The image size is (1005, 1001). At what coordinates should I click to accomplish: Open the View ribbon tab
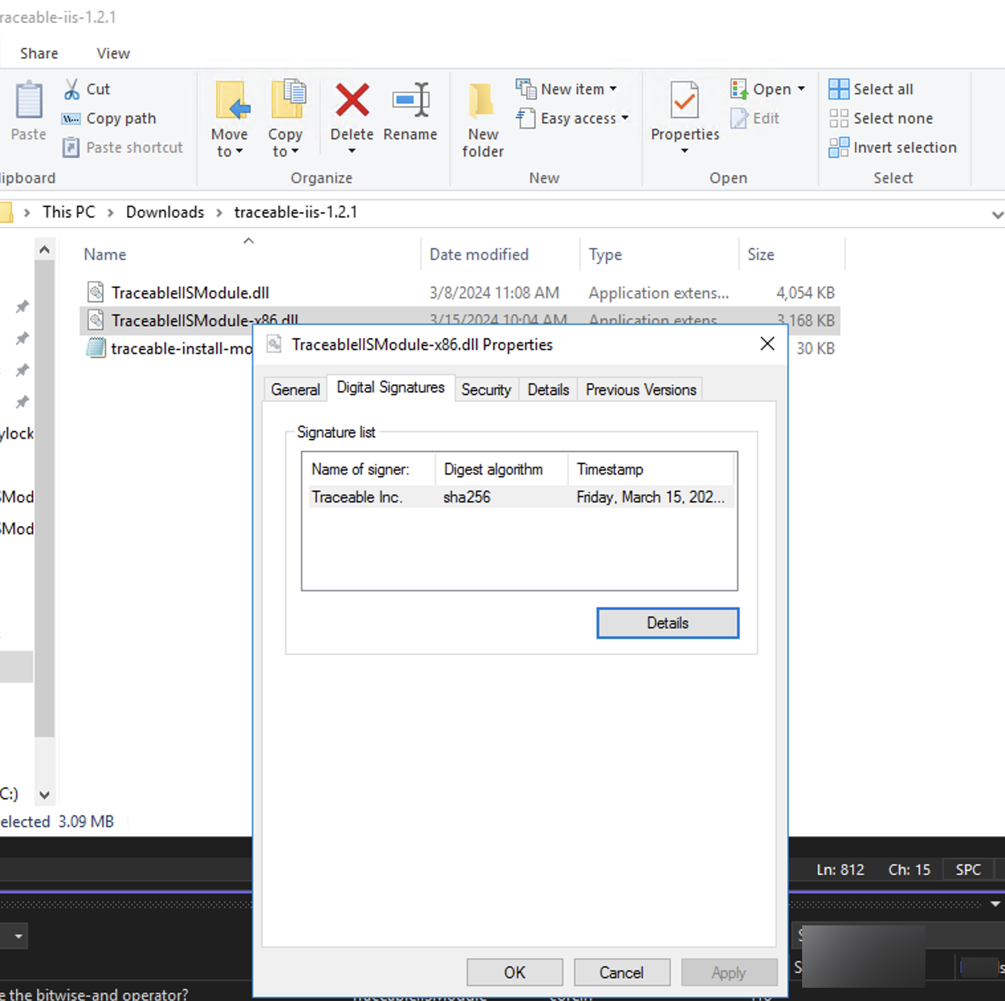pyautogui.click(x=113, y=53)
